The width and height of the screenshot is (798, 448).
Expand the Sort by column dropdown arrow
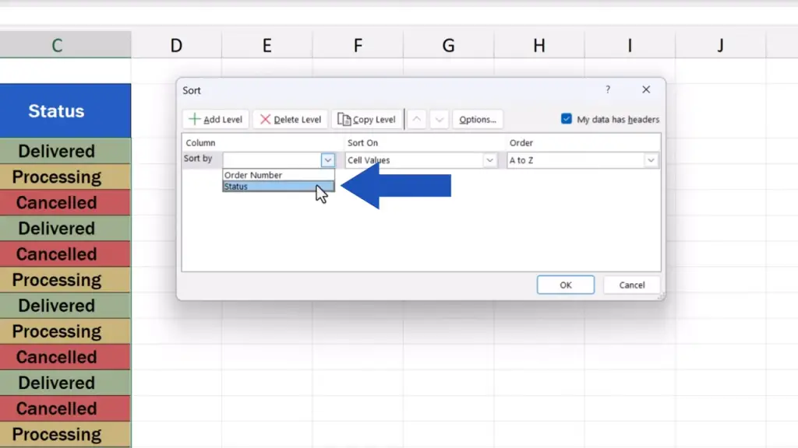coord(328,160)
